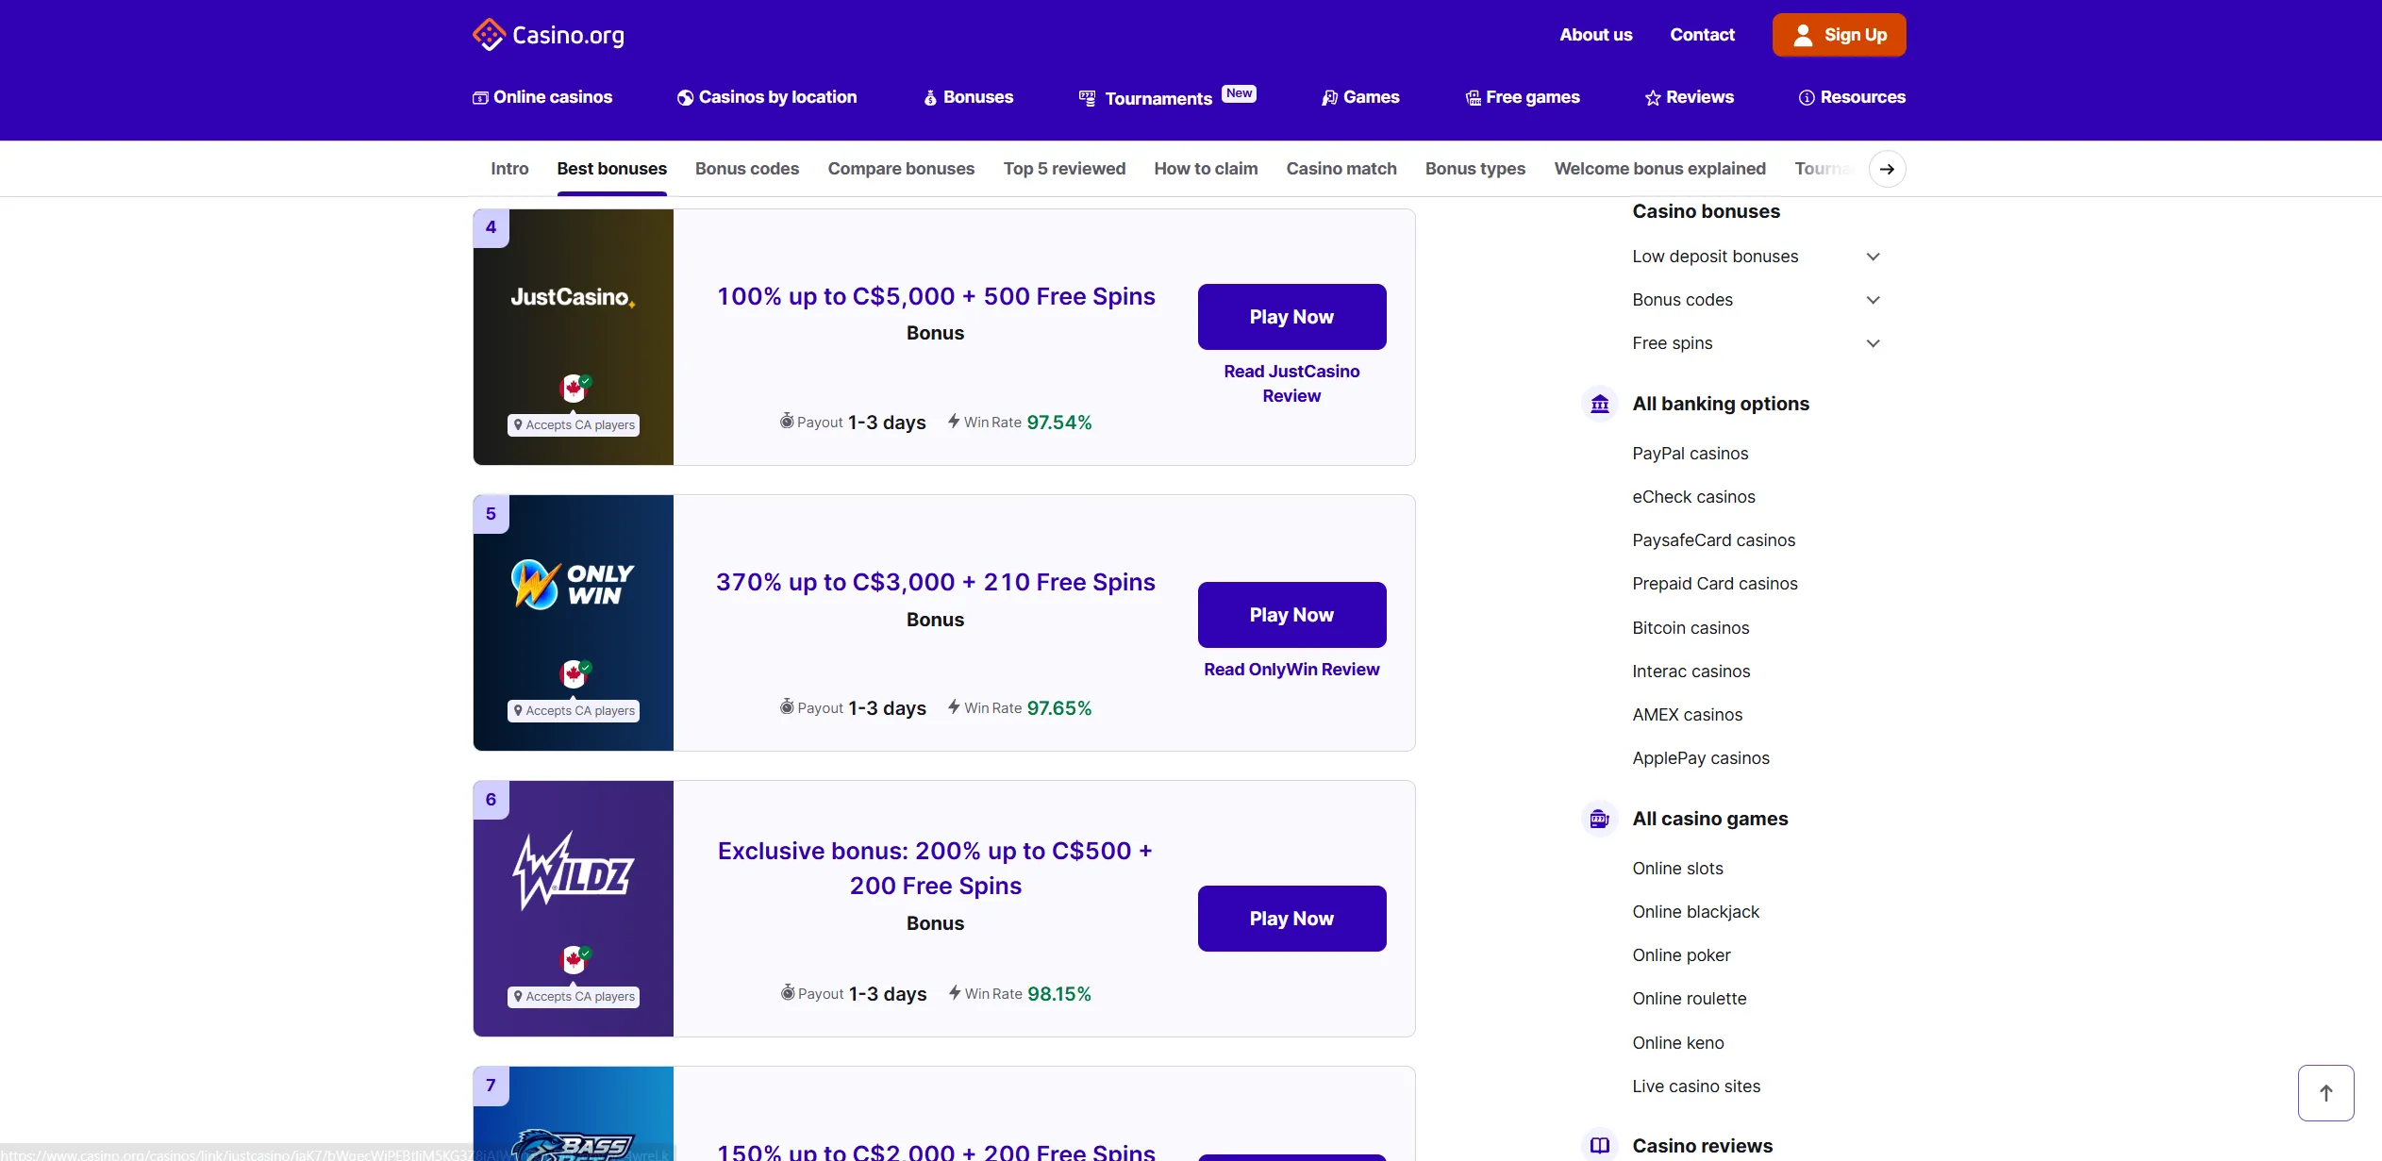
Task: Click Play Now for Wildz
Action: click(x=1291, y=919)
